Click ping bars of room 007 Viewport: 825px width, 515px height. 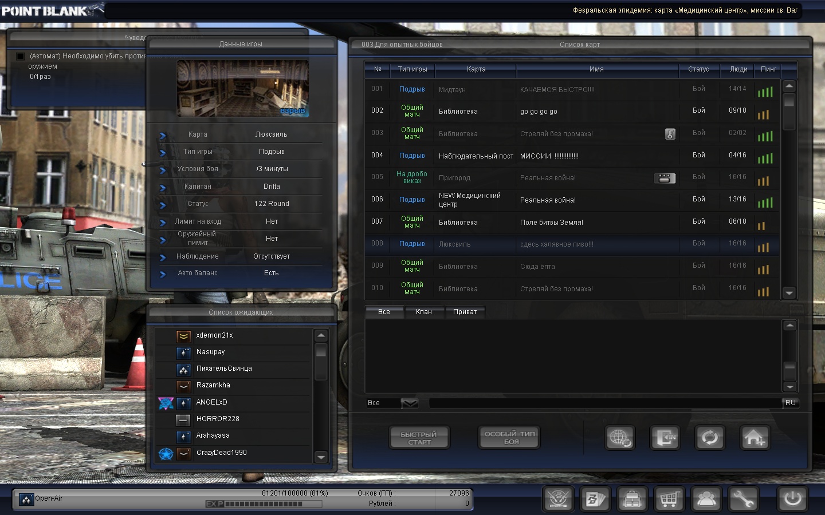[761, 225]
